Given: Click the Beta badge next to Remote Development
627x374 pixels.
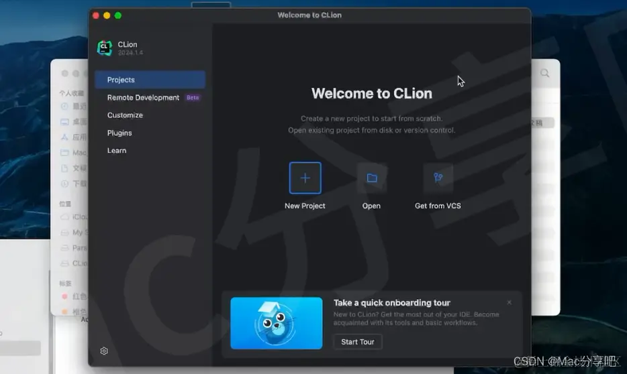Looking at the screenshot, I should click(193, 98).
